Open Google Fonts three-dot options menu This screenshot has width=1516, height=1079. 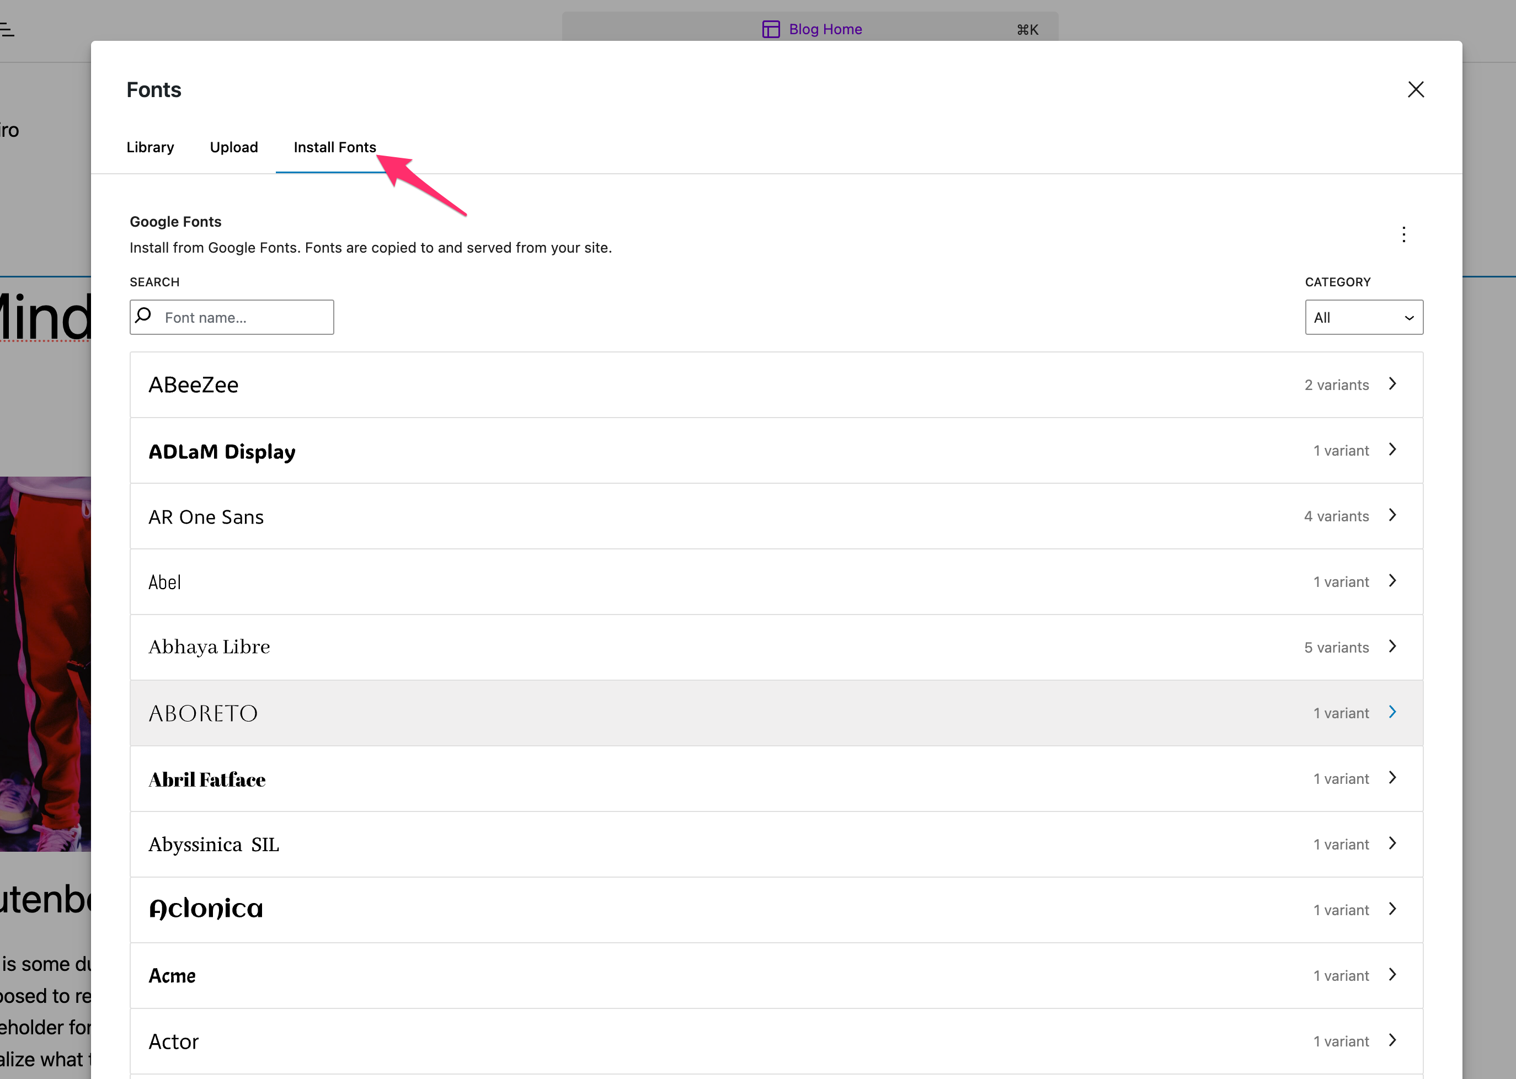pos(1403,234)
